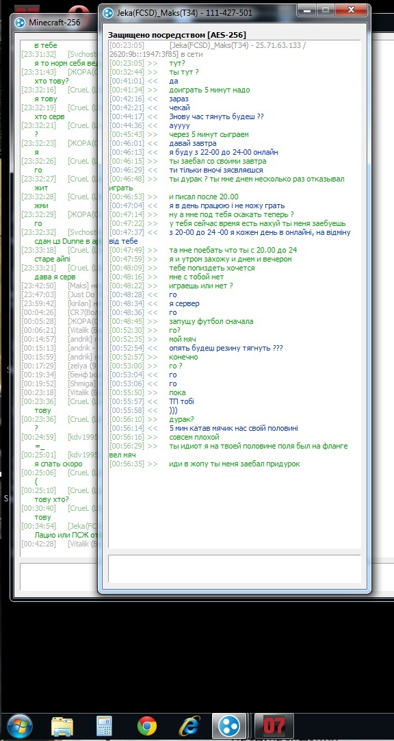This screenshot has width=394, height=741.
Task: Open the red 07 app on taskbar
Action: [x=274, y=727]
